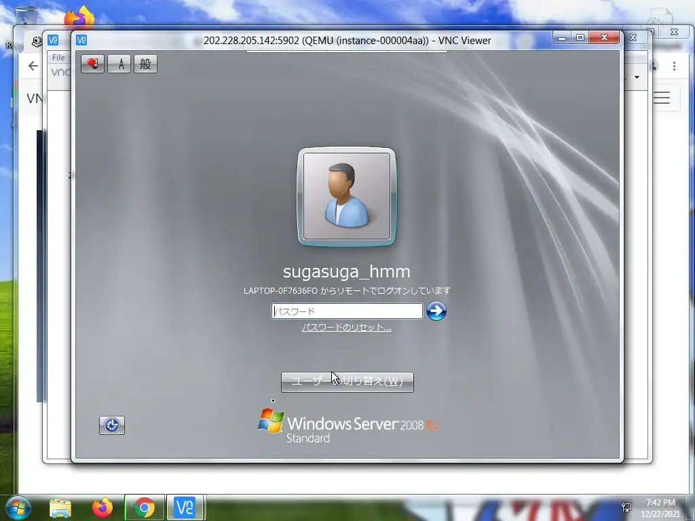Select the sugasuga_hmm user account picture
This screenshot has width=695, height=521.
click(x=347, y=196)
